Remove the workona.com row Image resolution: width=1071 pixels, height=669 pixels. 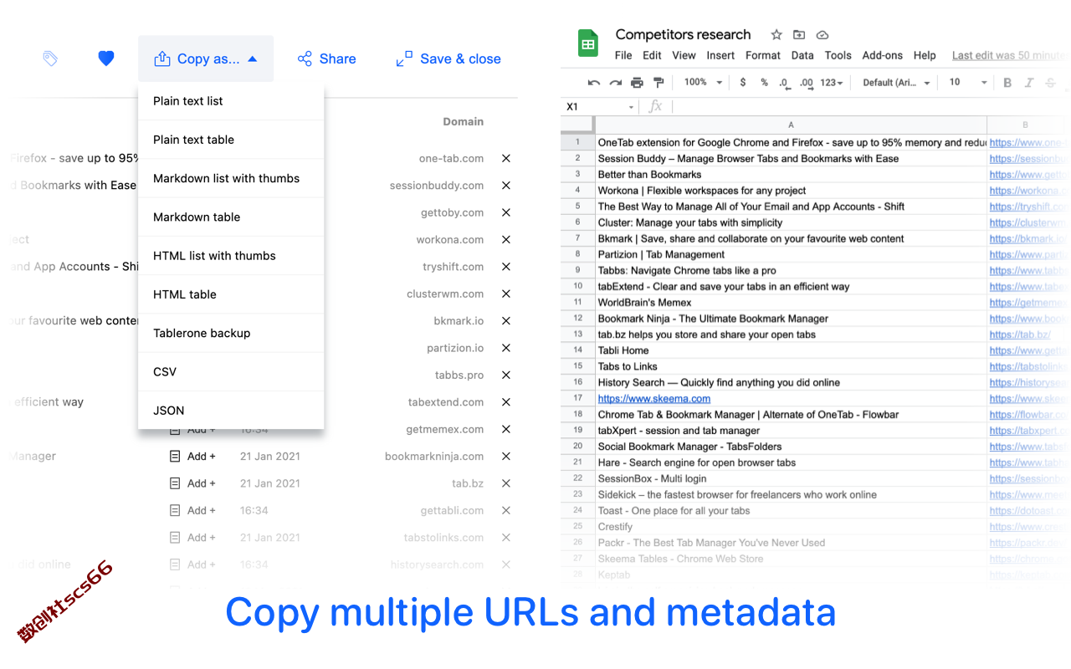point(506,239)
